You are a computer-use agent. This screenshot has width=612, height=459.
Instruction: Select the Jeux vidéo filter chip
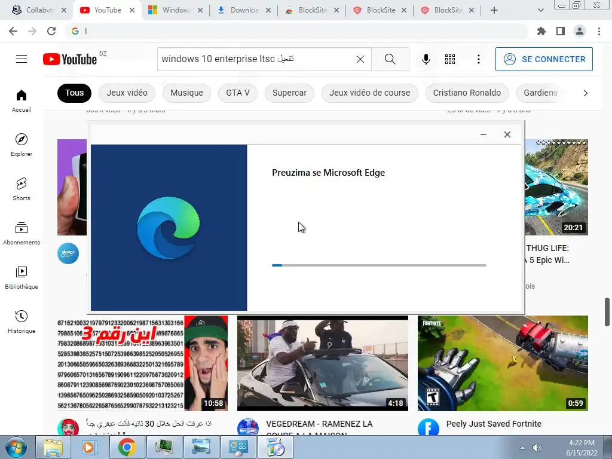coord(127,93)
